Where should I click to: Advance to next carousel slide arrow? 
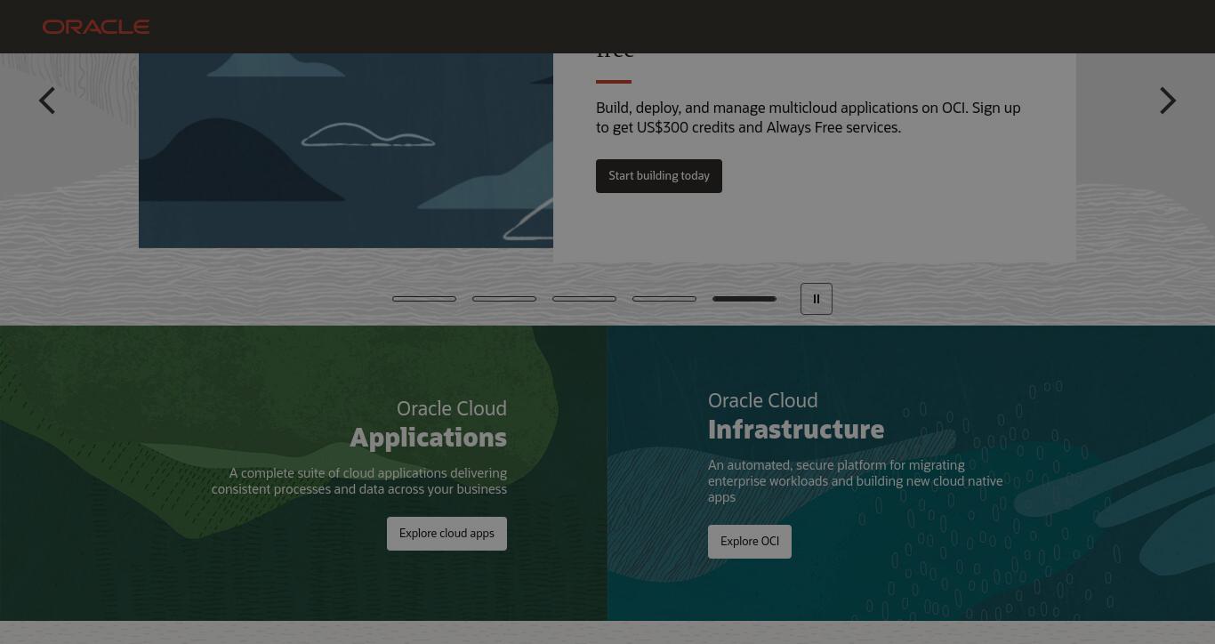(1168, 101)
